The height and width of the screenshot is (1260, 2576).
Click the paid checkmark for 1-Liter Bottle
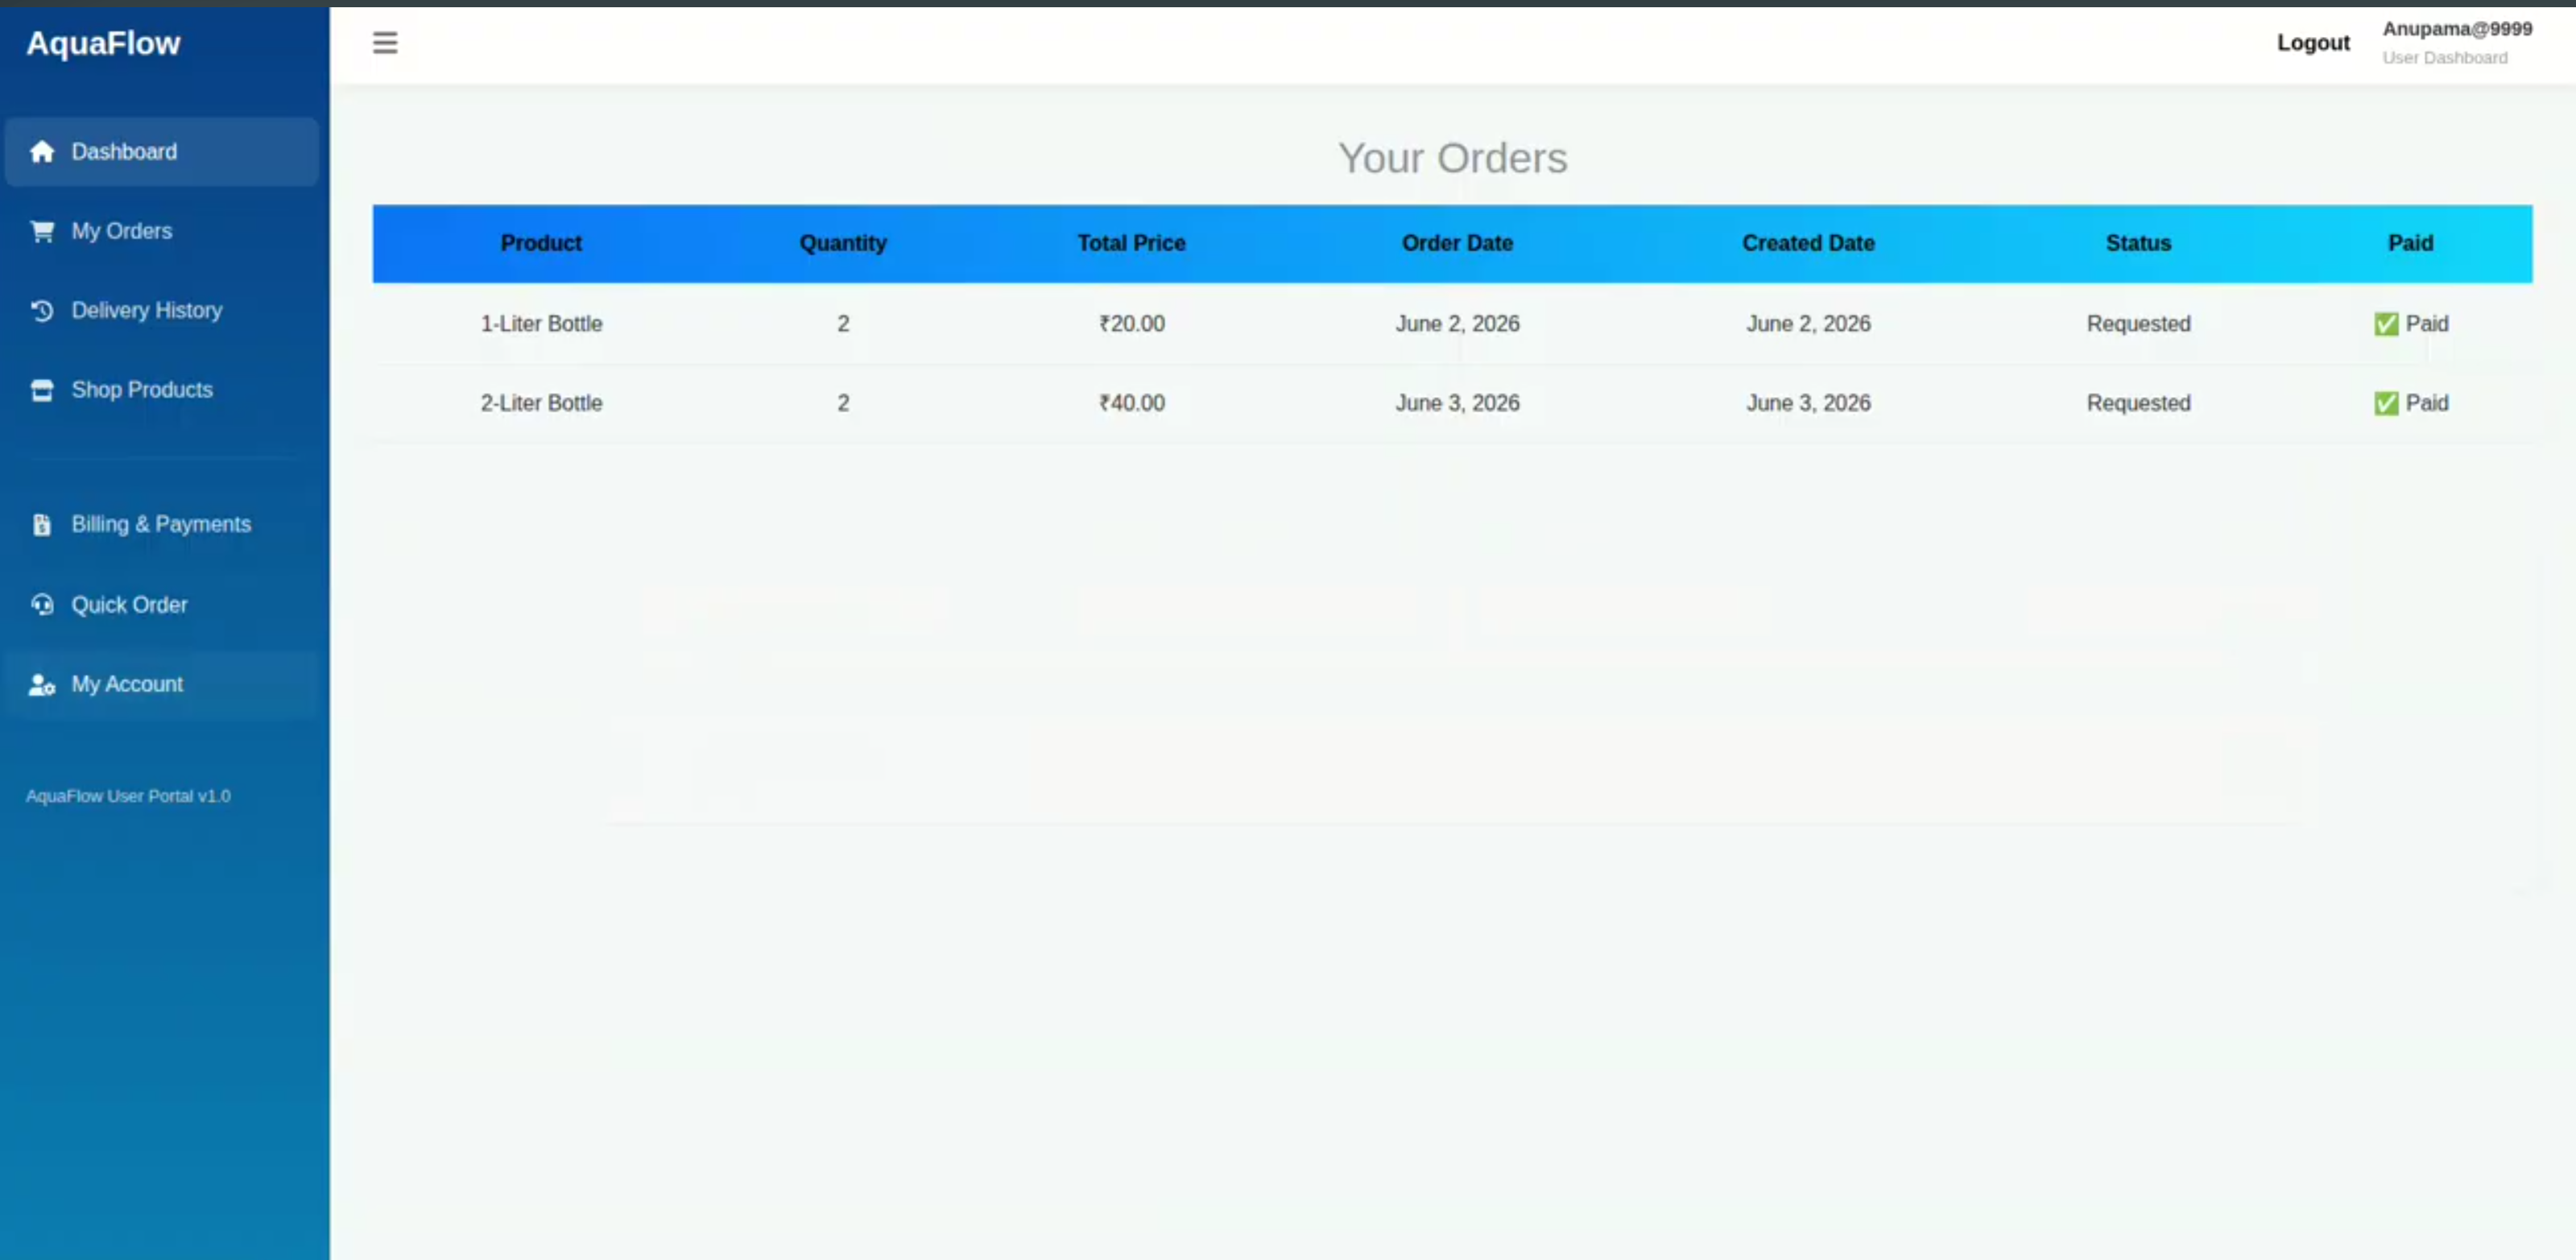(2386, 324)
